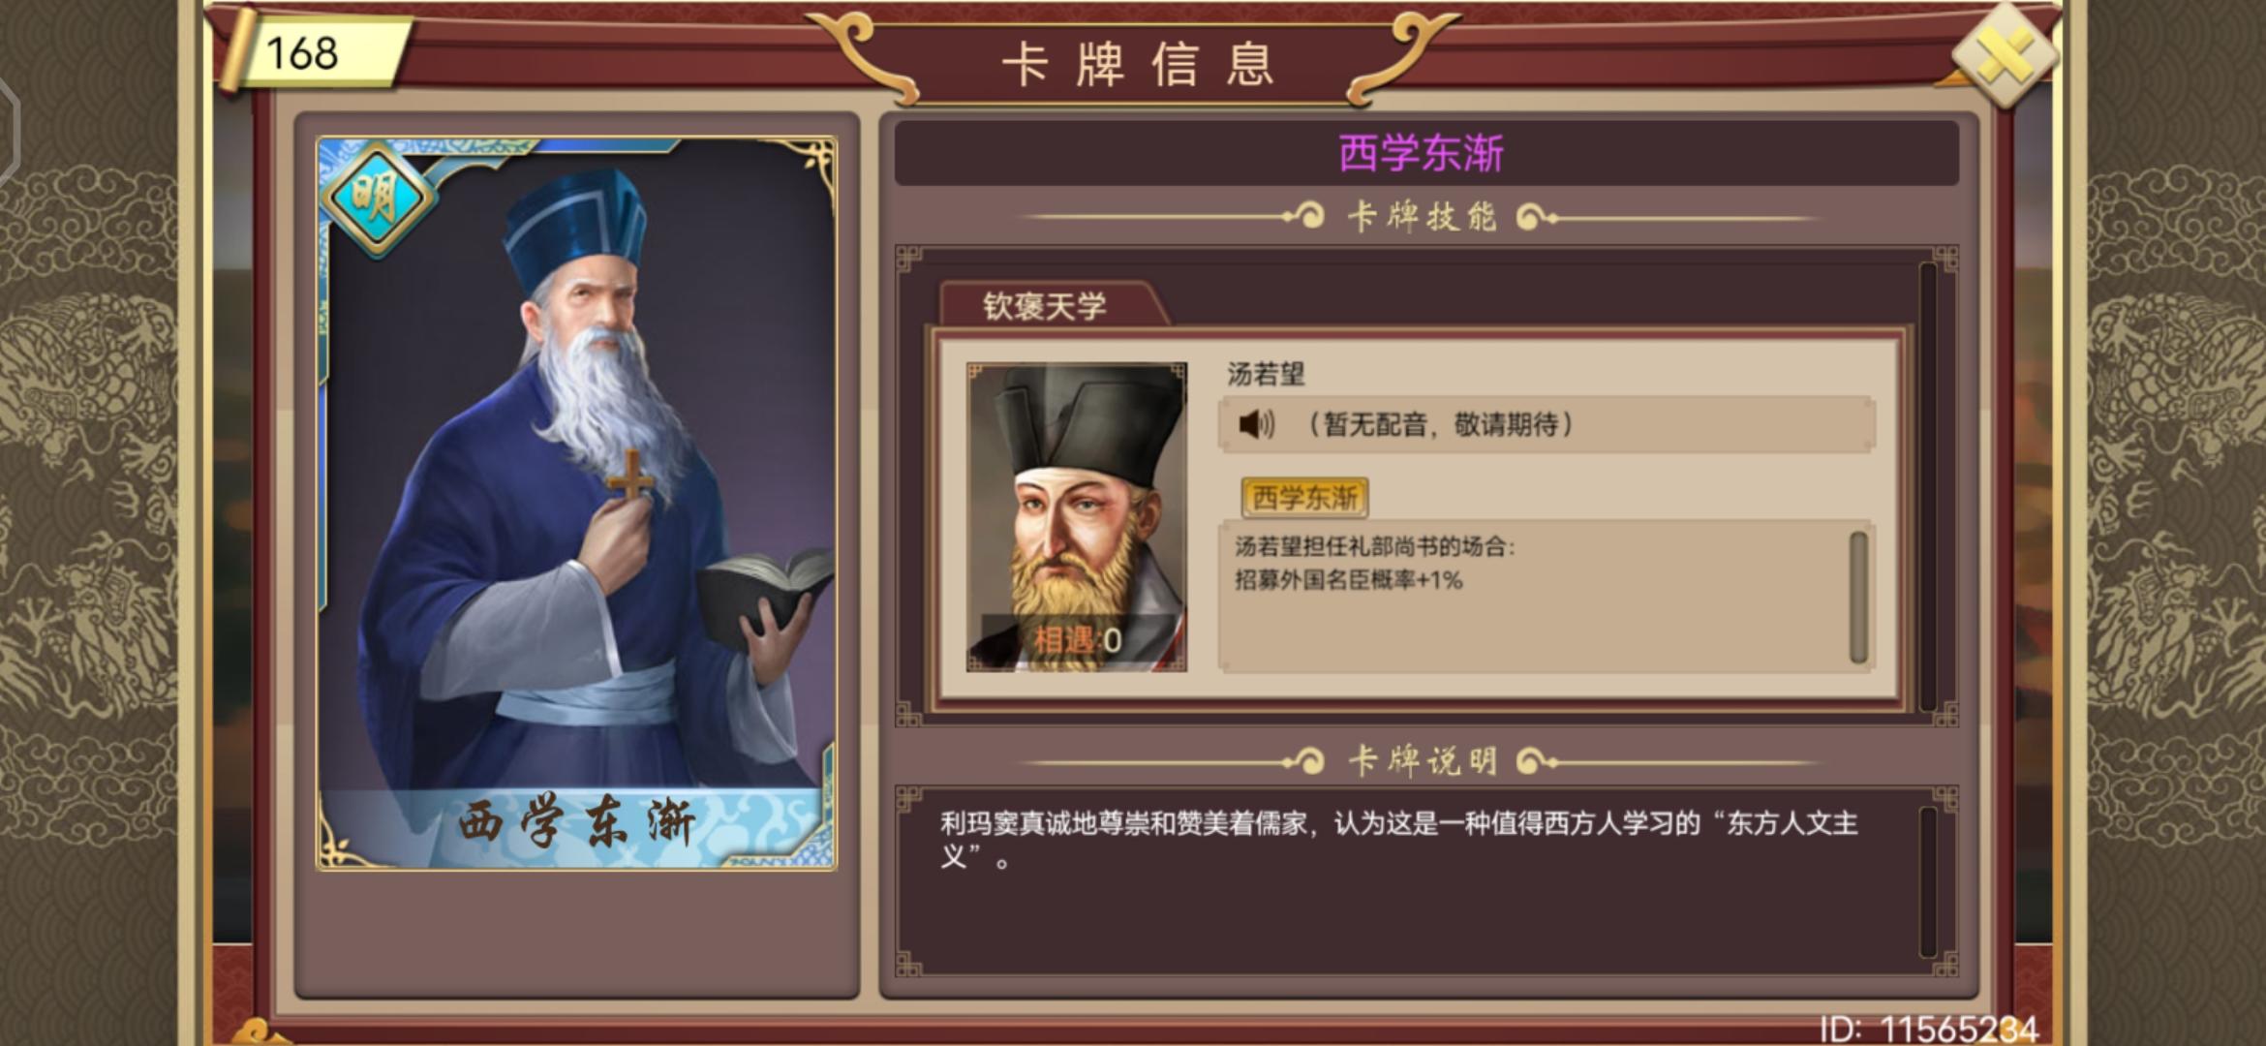Click the card description text about 利玛窦
Image resolution: width=2266 pixels, height=1046 pixels.
point(1399,841)
